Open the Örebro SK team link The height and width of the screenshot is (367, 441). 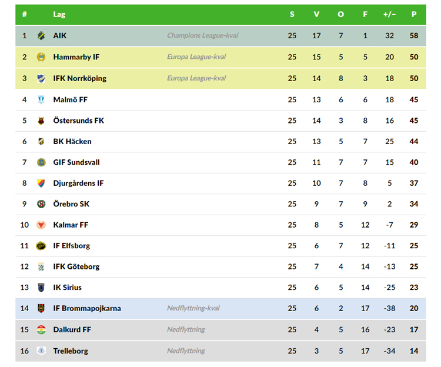coord(71,204)
